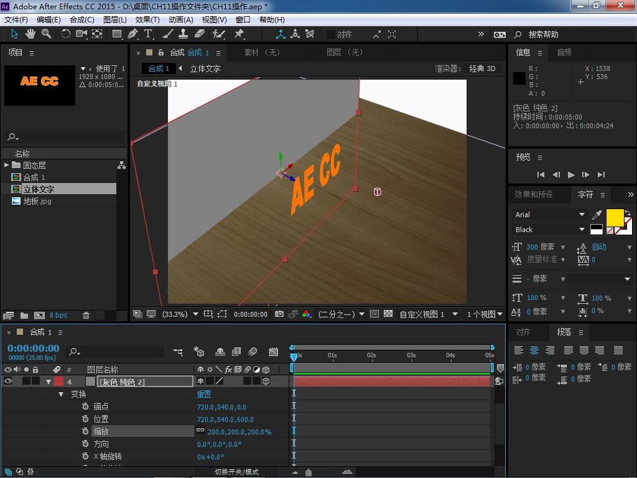Switch to the 效果和预设 tab
The image size is (637, 478).
533,194
